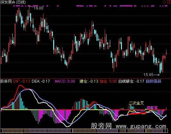Click the small green marker on the MACD zero line
Image resolution: width=171 pixels, height=134 pixels.
click(x=146, y=109)
